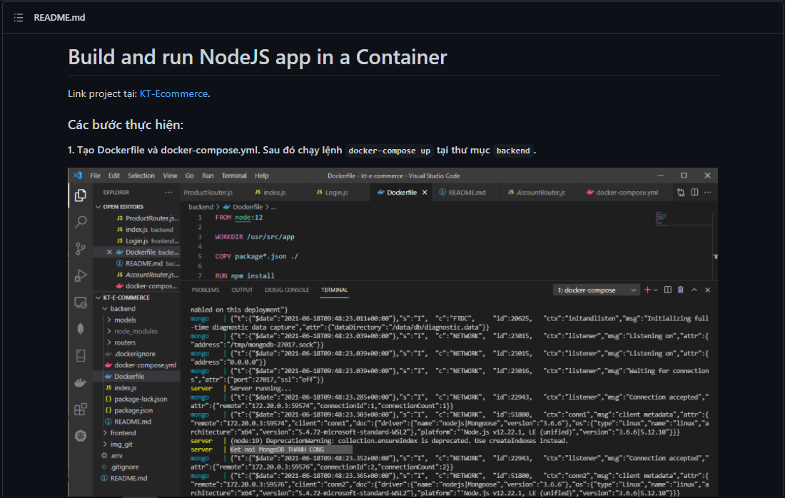Viewport: 785px width, 498px height.
Task: Switch to the docker-compose.yml editor tab
Action: coord(627,193)
